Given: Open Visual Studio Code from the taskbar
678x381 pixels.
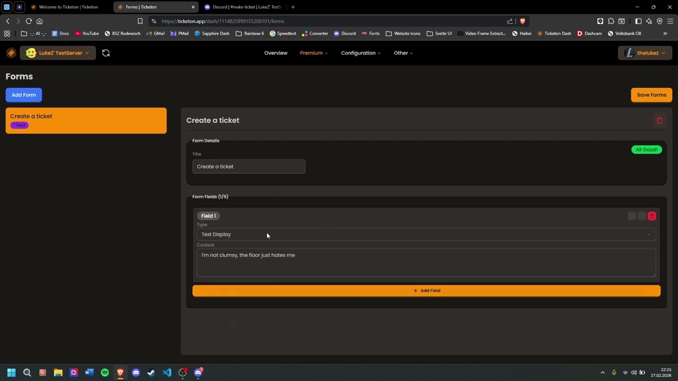Looking at the screenshot, I should pos(167,373).
